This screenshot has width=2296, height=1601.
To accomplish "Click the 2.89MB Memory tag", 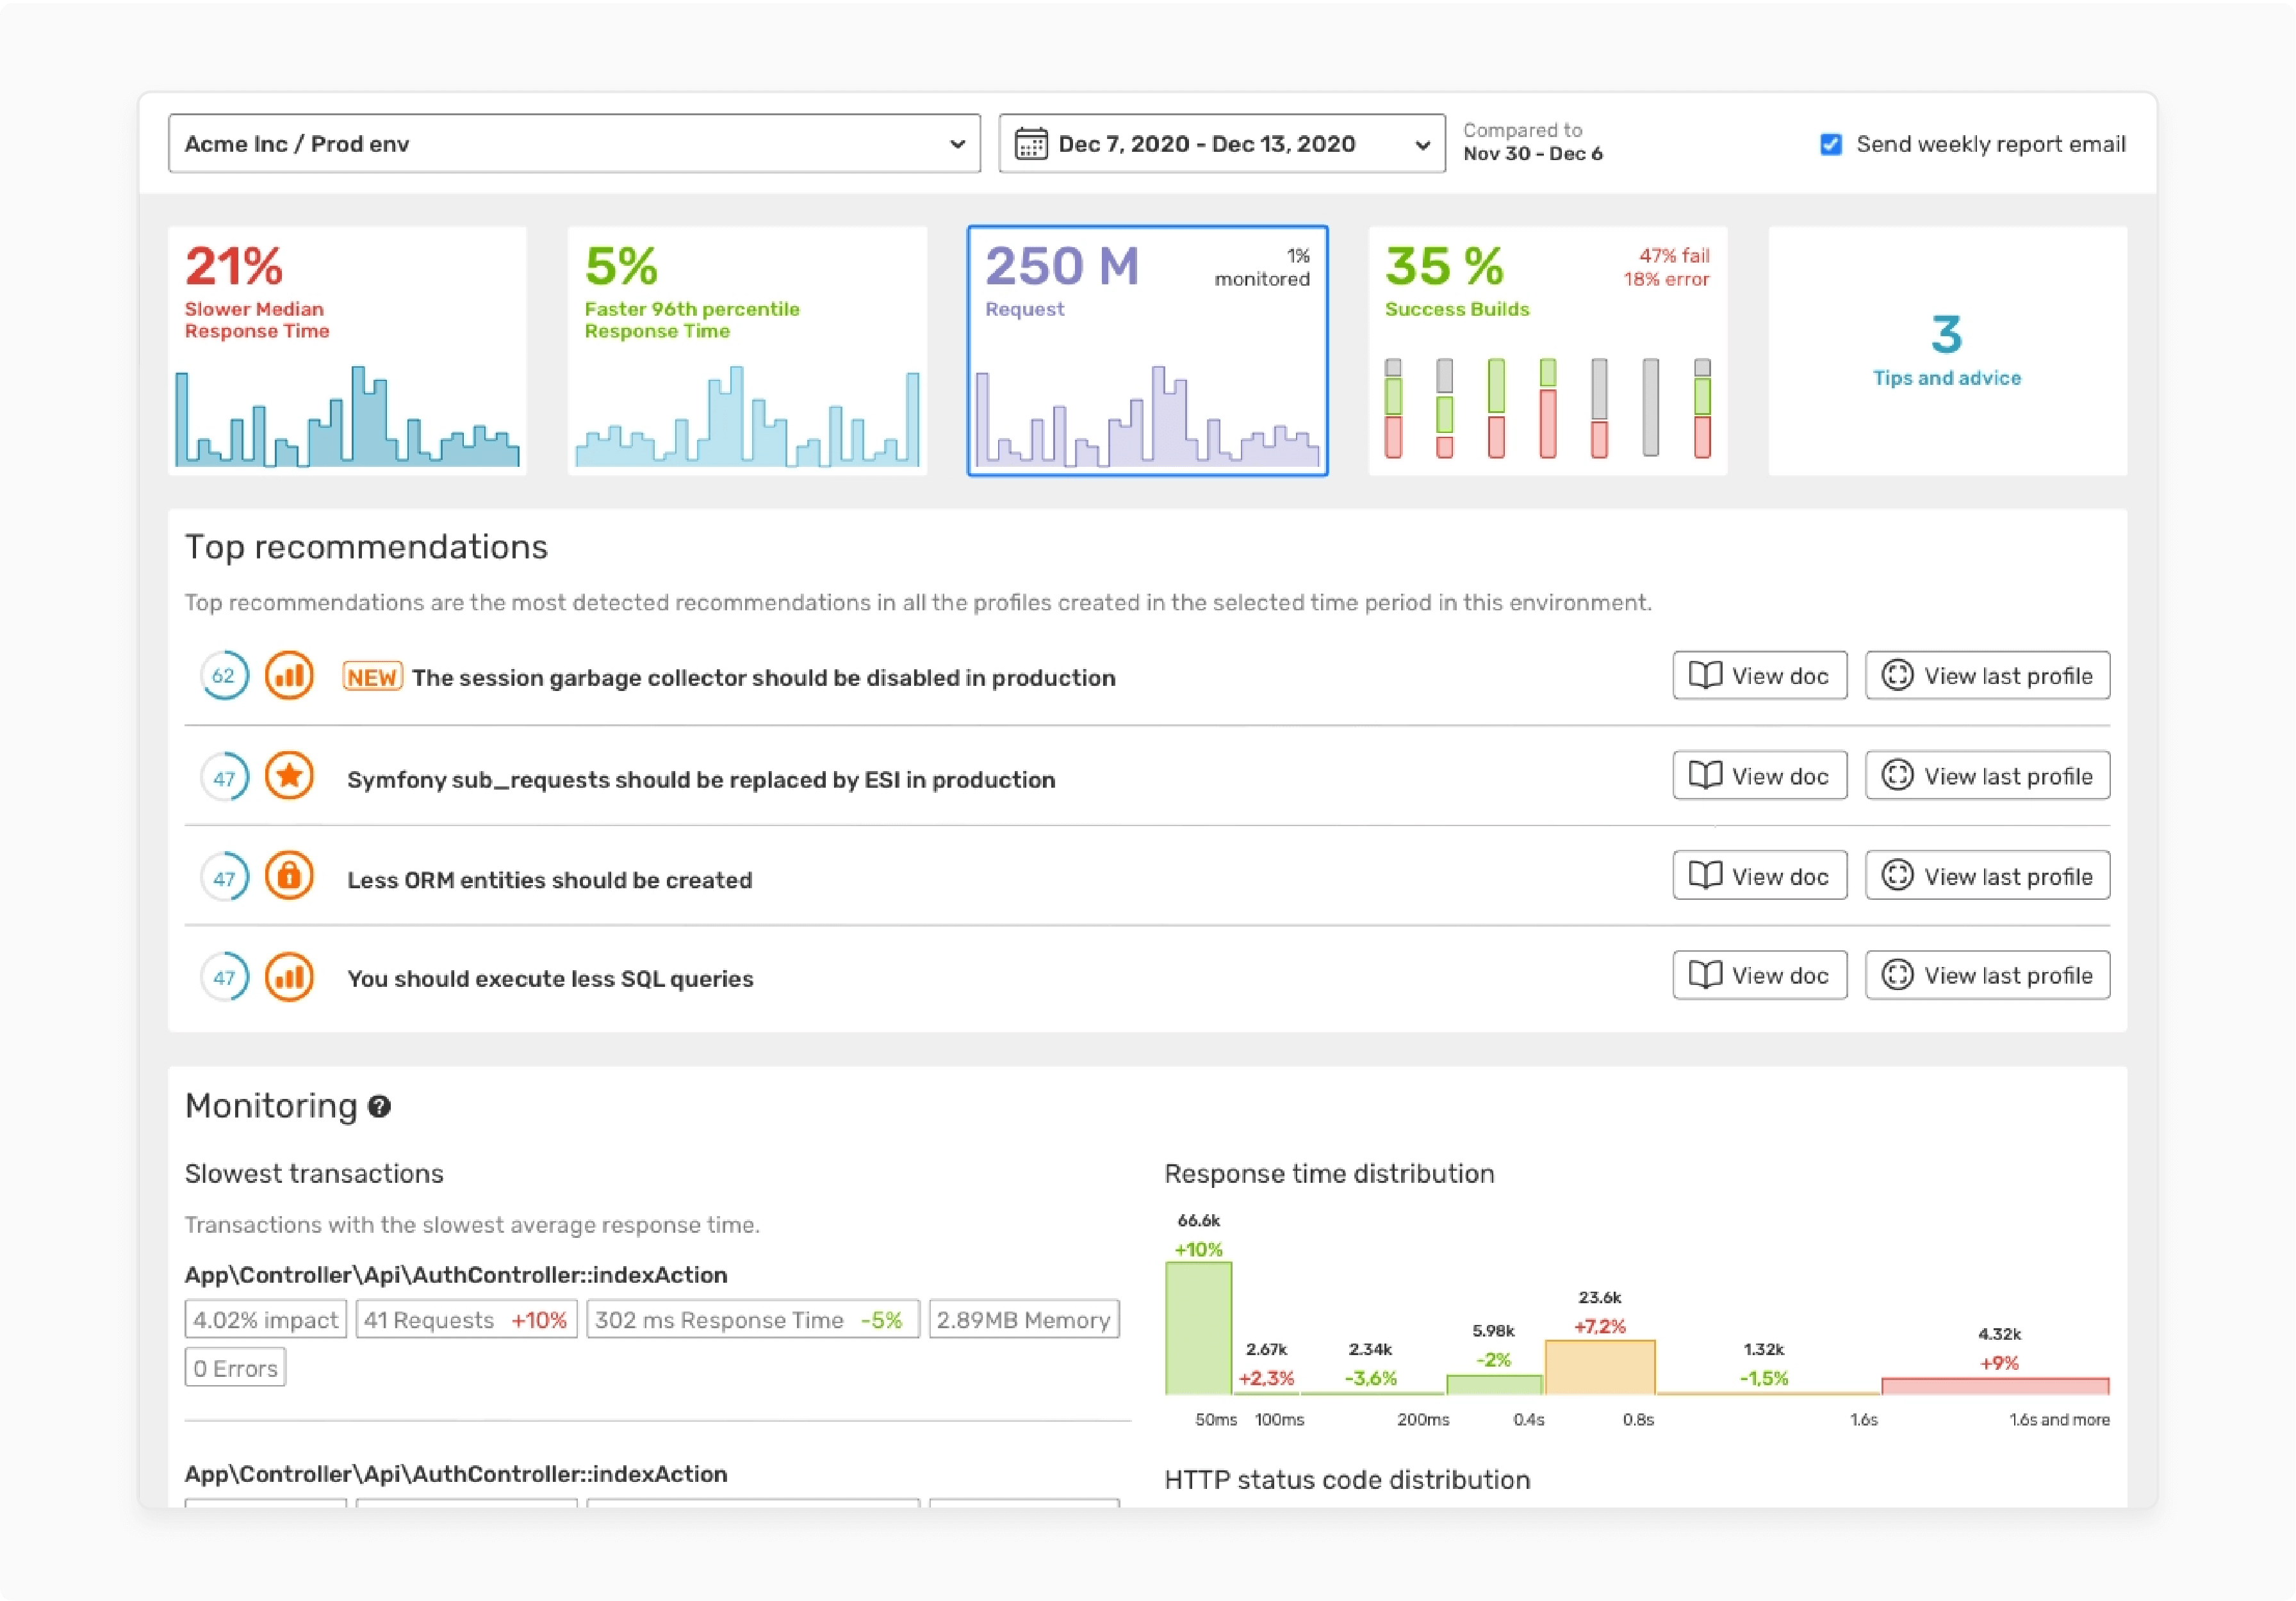I will coord(1023,1319).
